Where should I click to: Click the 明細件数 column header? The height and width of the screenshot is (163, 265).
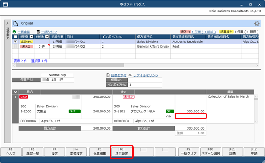pyautogui.click(x=57, y=37)
